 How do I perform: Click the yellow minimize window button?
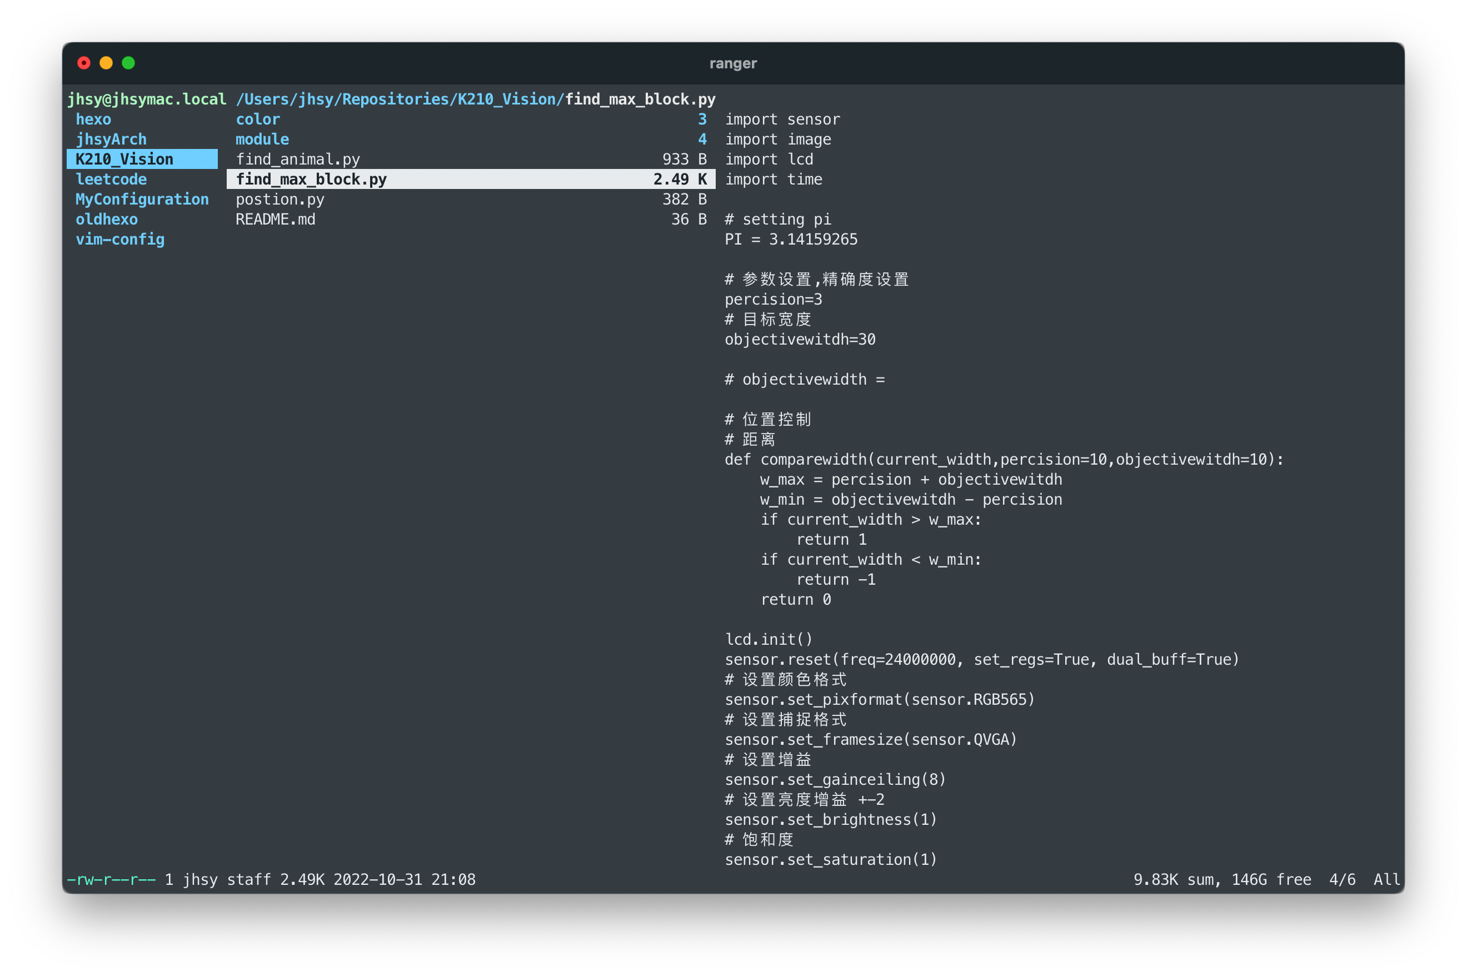tap(106, 63)
